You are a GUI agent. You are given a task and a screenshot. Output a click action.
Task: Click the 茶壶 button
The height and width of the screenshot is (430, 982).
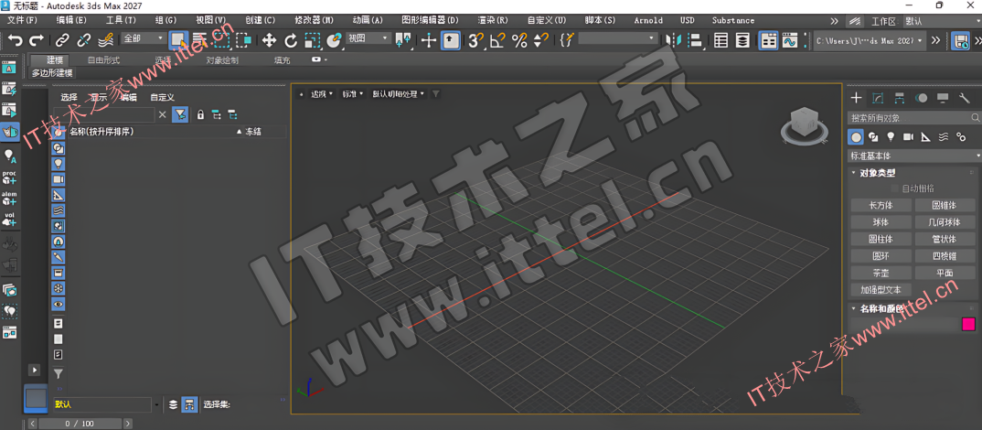(x=880, y=273)
